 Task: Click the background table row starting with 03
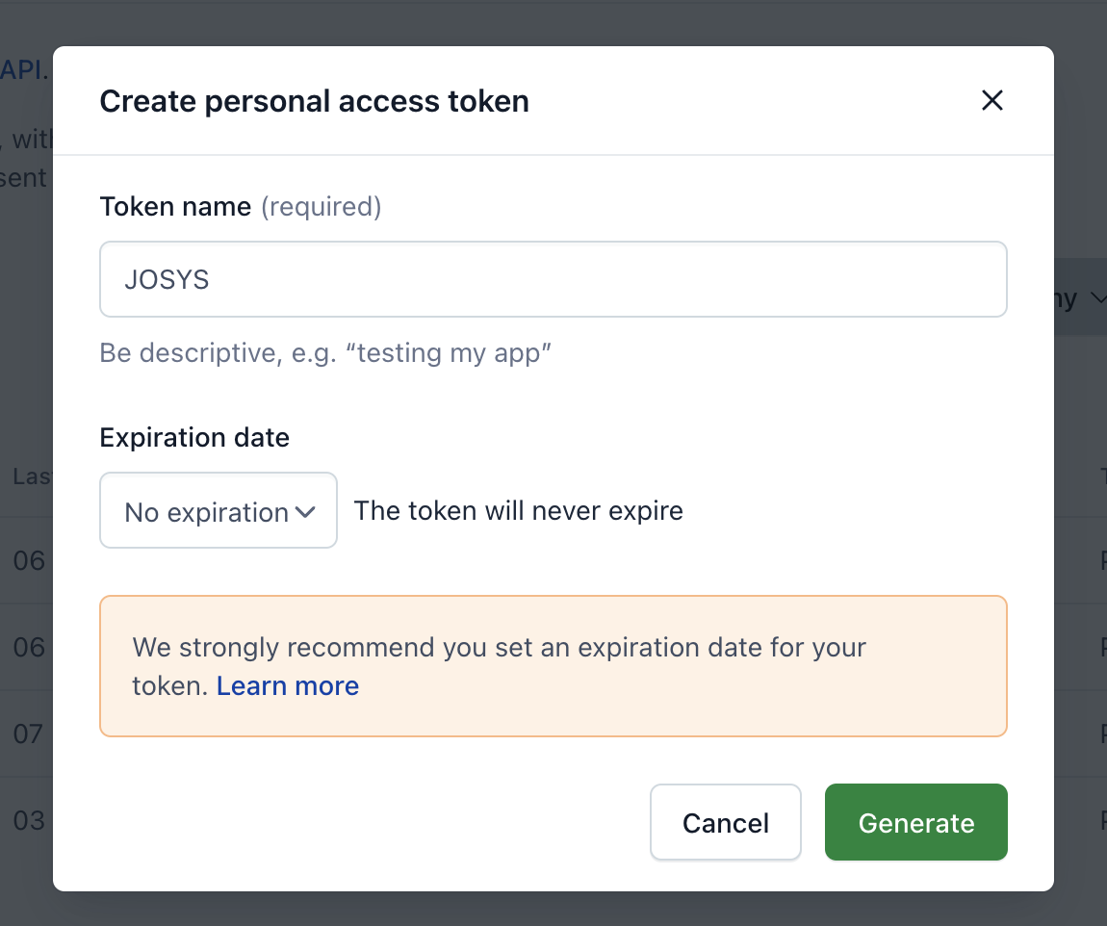coord(28,820)
